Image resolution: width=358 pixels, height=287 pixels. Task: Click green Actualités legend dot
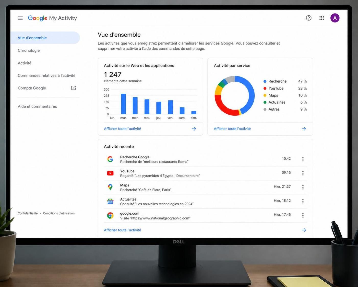pyautogui.click(x=265, y=102)
